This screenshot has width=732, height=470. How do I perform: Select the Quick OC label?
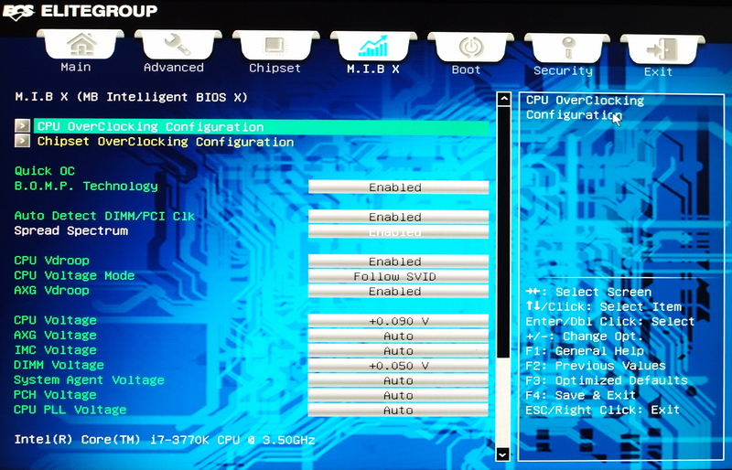pyautogui.click(x=44, y=171)
